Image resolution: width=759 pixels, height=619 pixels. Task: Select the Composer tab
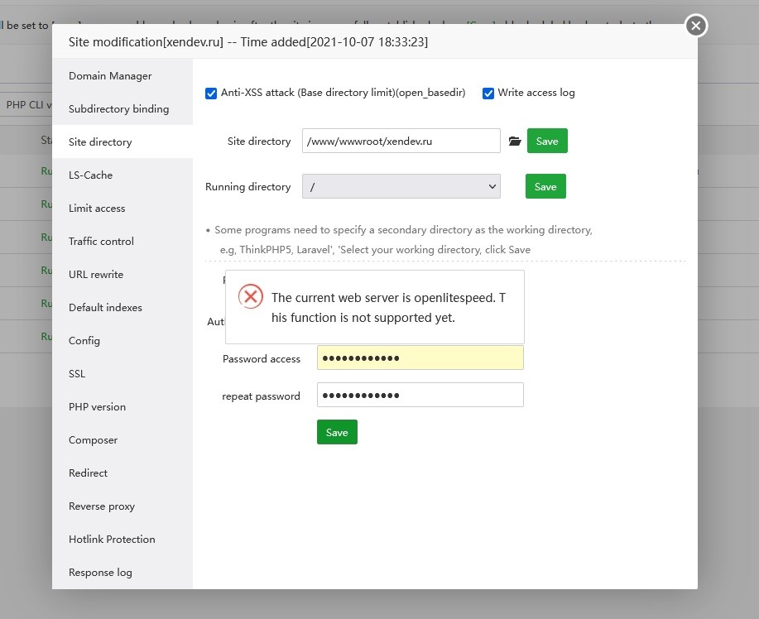click(122, 440)
